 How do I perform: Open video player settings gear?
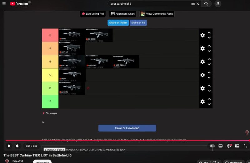(x=229, y=146)
